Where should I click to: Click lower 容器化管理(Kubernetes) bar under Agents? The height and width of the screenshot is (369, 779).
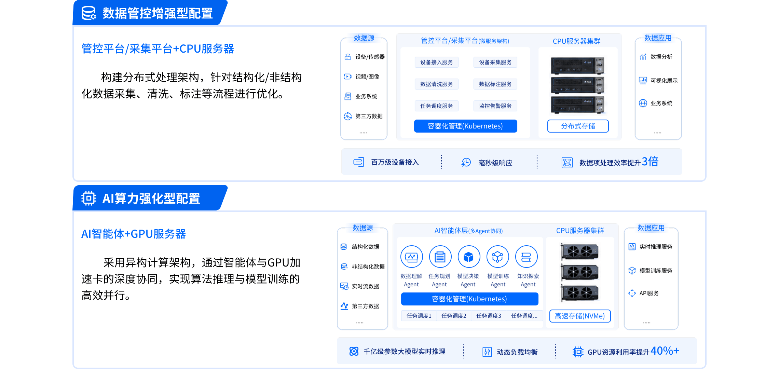click(470, 299)
